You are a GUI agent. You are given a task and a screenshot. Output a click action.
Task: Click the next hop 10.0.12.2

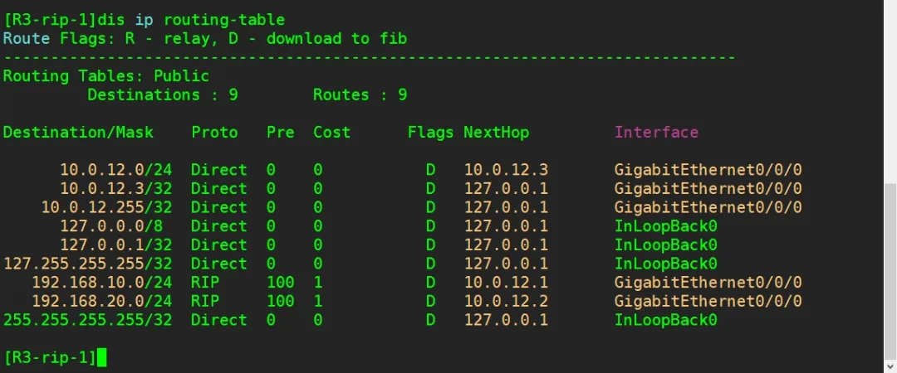506,302
